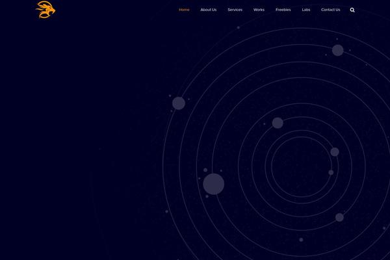Open the search magnifier icon
Viewport: 390px width, 260px height.
[352, 10]
